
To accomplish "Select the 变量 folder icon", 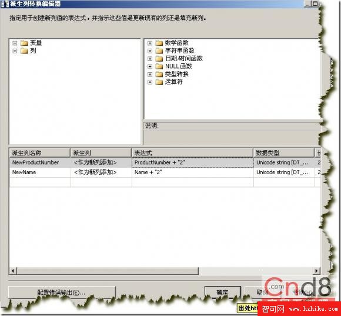I will coord(24,43).
